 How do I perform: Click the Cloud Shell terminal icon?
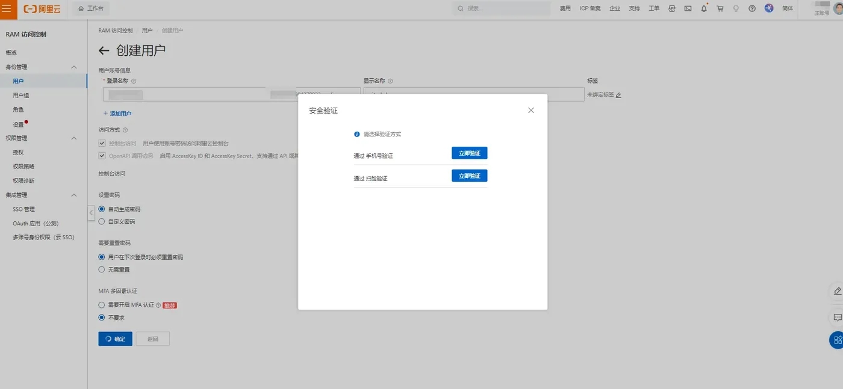[x=688, y=8]
